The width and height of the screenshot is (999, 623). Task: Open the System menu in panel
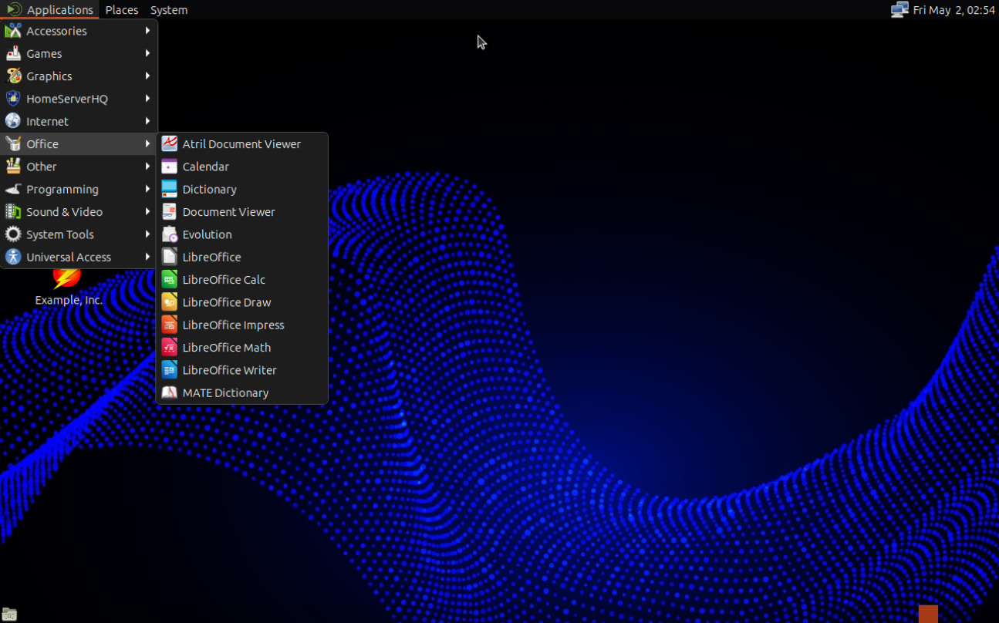[169, 10]
